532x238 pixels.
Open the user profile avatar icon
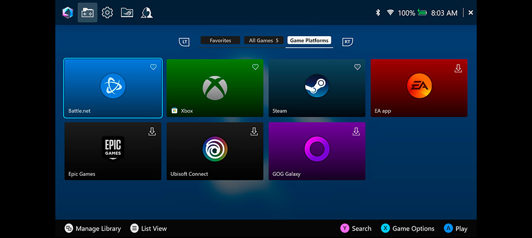(x=147, y=13)
